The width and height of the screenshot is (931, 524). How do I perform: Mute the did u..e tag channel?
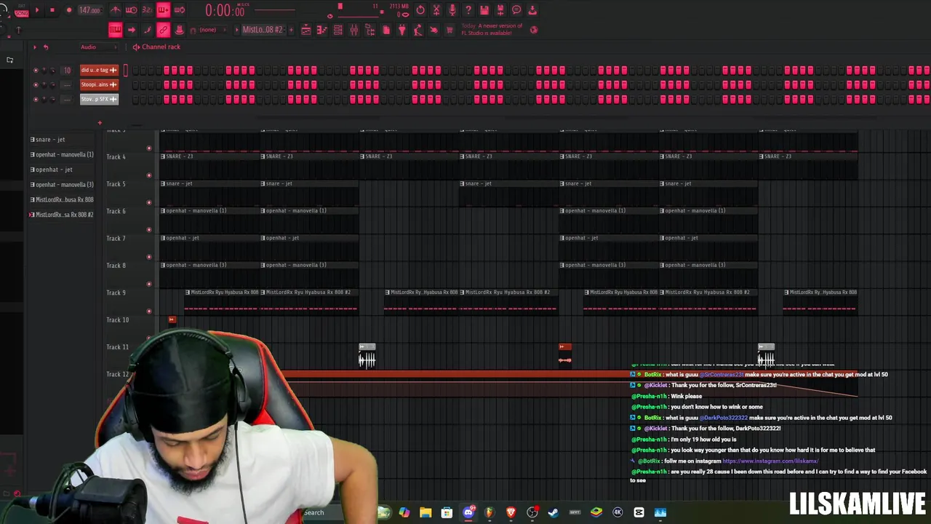point(36,70)
